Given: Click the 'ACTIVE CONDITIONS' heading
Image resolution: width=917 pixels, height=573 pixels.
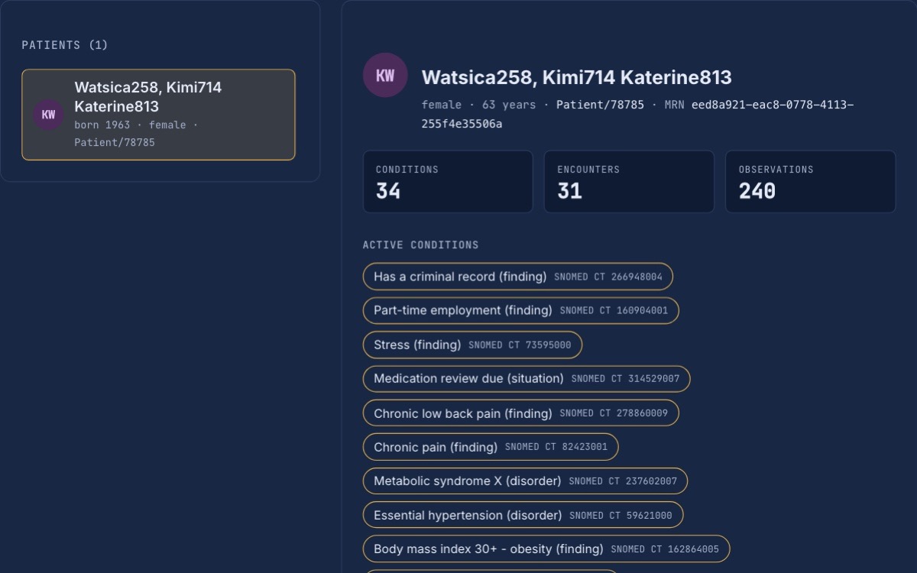Looking at the screenshot, I should (x=421, y=245).
